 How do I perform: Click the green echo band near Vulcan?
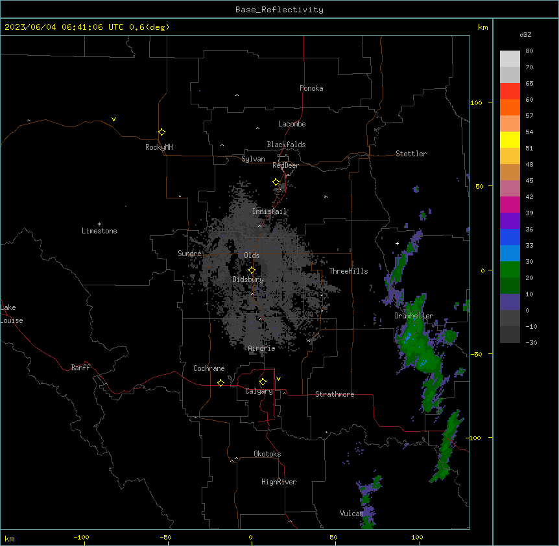coord(369,503)
